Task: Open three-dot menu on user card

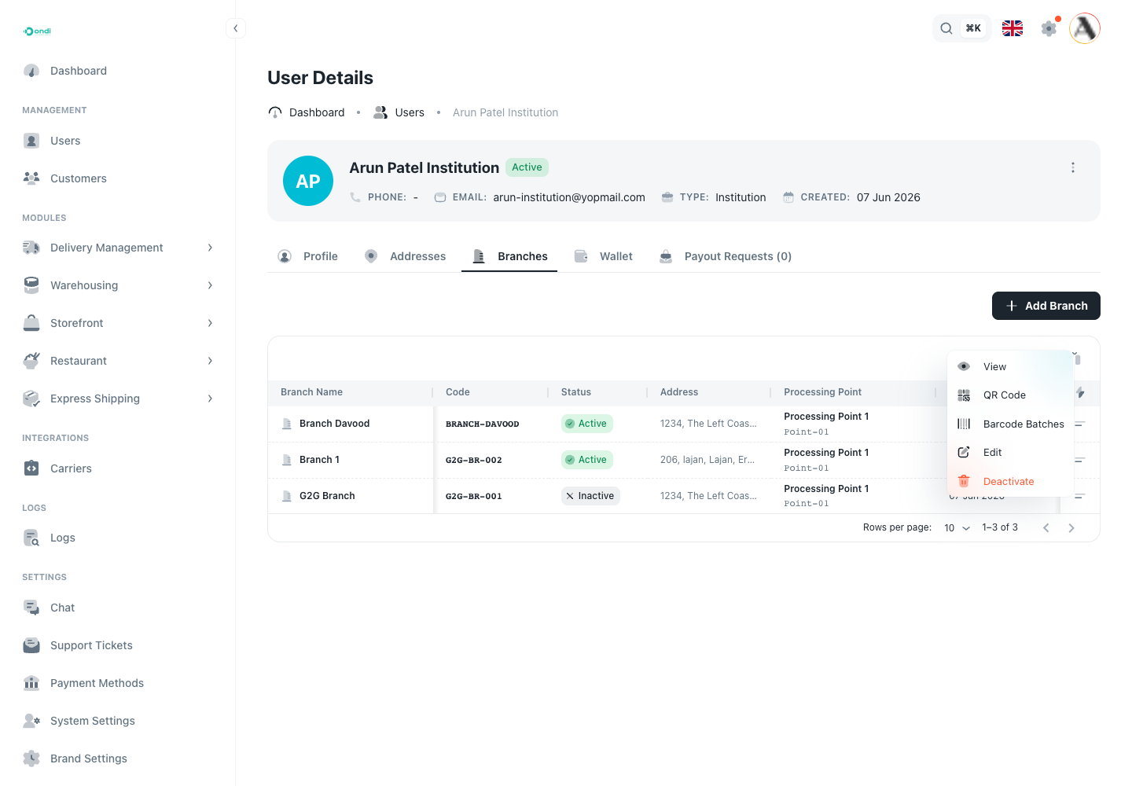Action: [x=1073, y=167]
